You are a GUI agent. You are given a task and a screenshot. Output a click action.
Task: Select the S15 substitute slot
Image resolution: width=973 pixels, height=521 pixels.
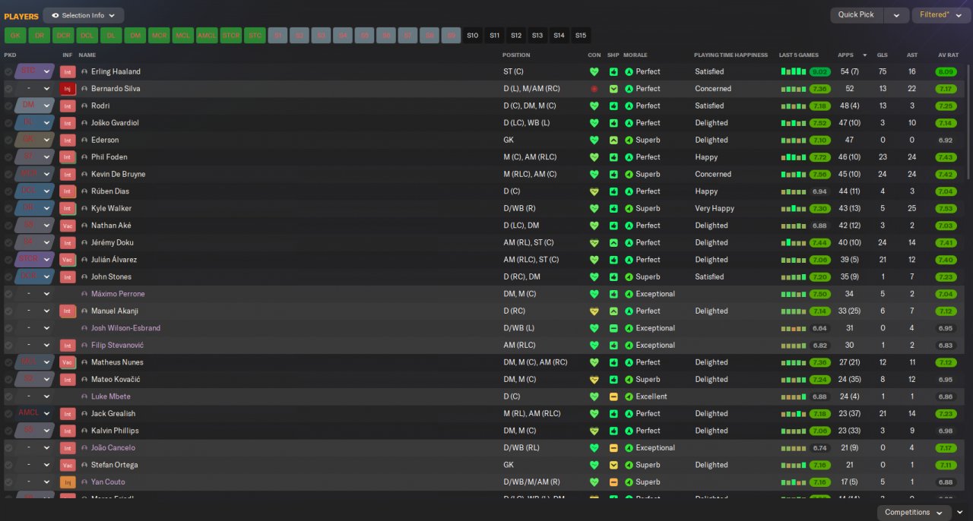point(581,36)
